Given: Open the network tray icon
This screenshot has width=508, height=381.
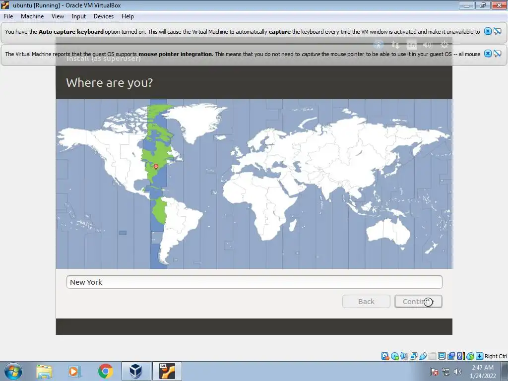Looking at the screenshot, I should click(x=446, y=372).
